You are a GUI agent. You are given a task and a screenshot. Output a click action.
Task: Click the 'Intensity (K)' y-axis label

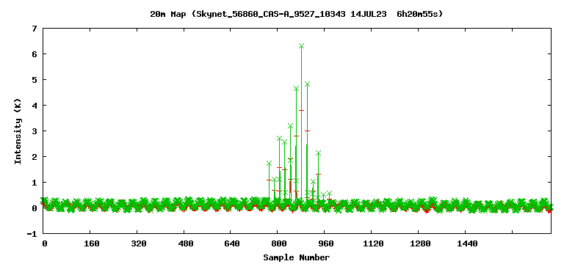coord(18,131)
